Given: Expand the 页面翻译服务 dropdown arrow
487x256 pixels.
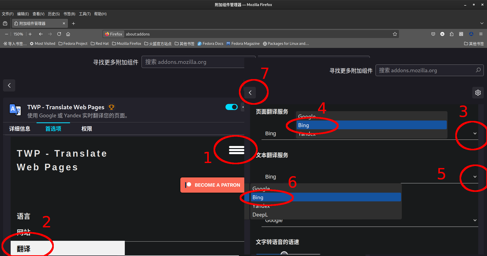Looking at the screenshot, I should point(475,133).
